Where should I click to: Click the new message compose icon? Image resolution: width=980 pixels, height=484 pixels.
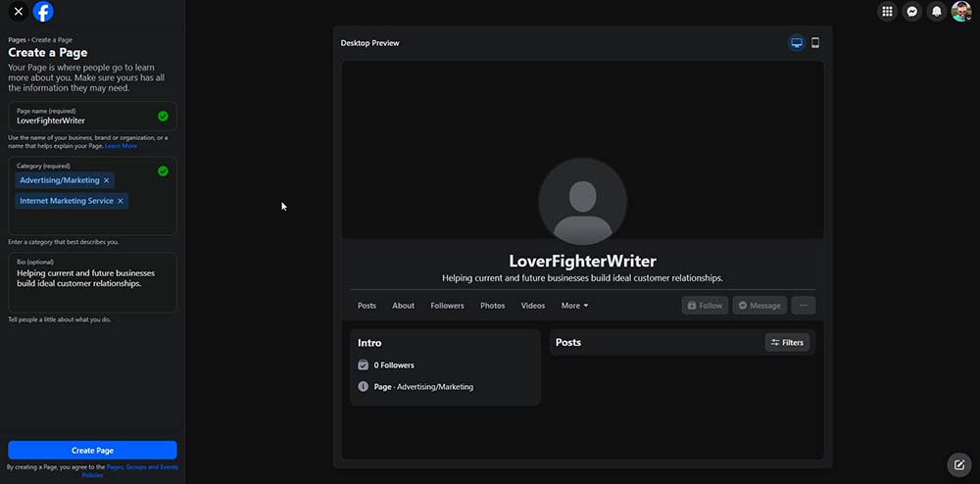tap(958, 464)
